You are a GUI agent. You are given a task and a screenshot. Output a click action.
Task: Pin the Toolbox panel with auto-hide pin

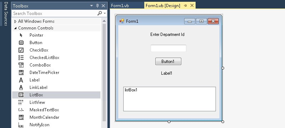pos(97,6)
